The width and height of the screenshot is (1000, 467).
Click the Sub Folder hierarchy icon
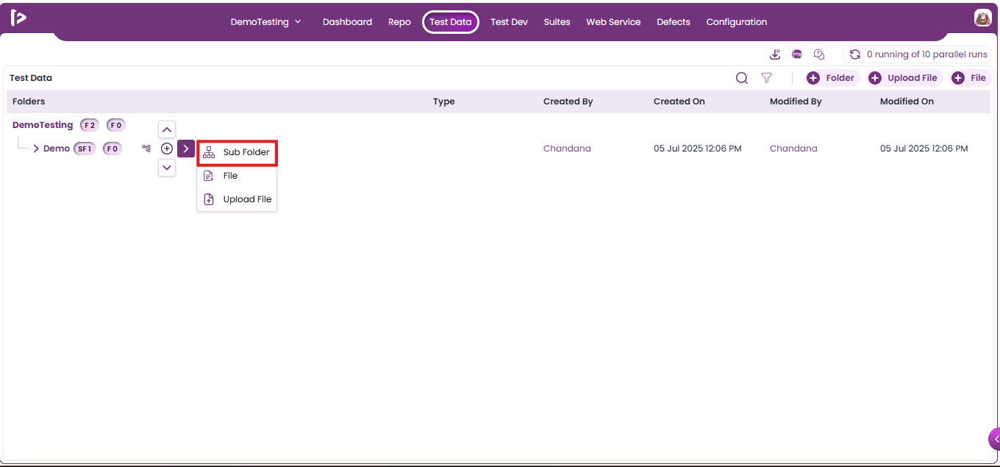click(x=209, y=152)
